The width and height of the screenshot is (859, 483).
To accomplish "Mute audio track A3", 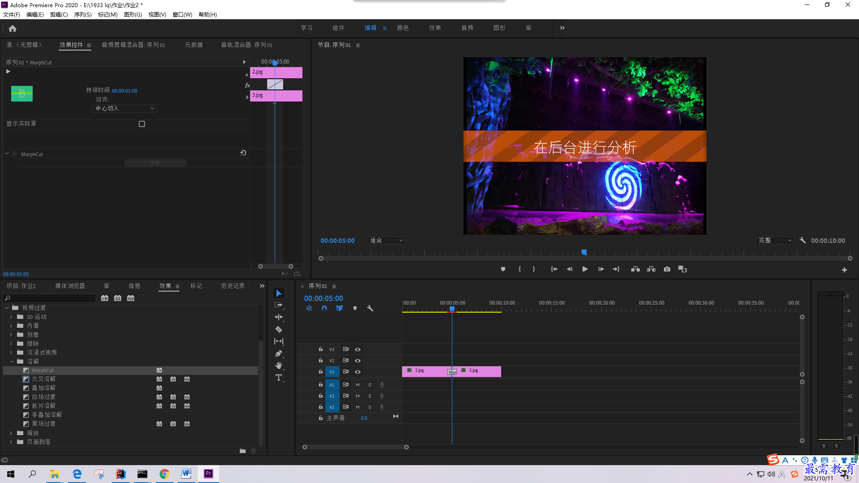I will 357,407.
